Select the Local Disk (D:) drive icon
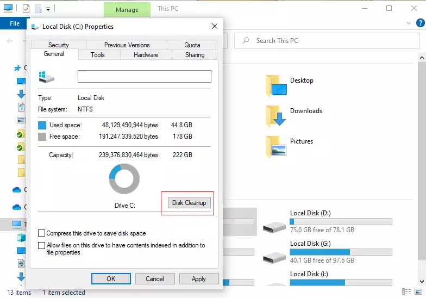 274,227
